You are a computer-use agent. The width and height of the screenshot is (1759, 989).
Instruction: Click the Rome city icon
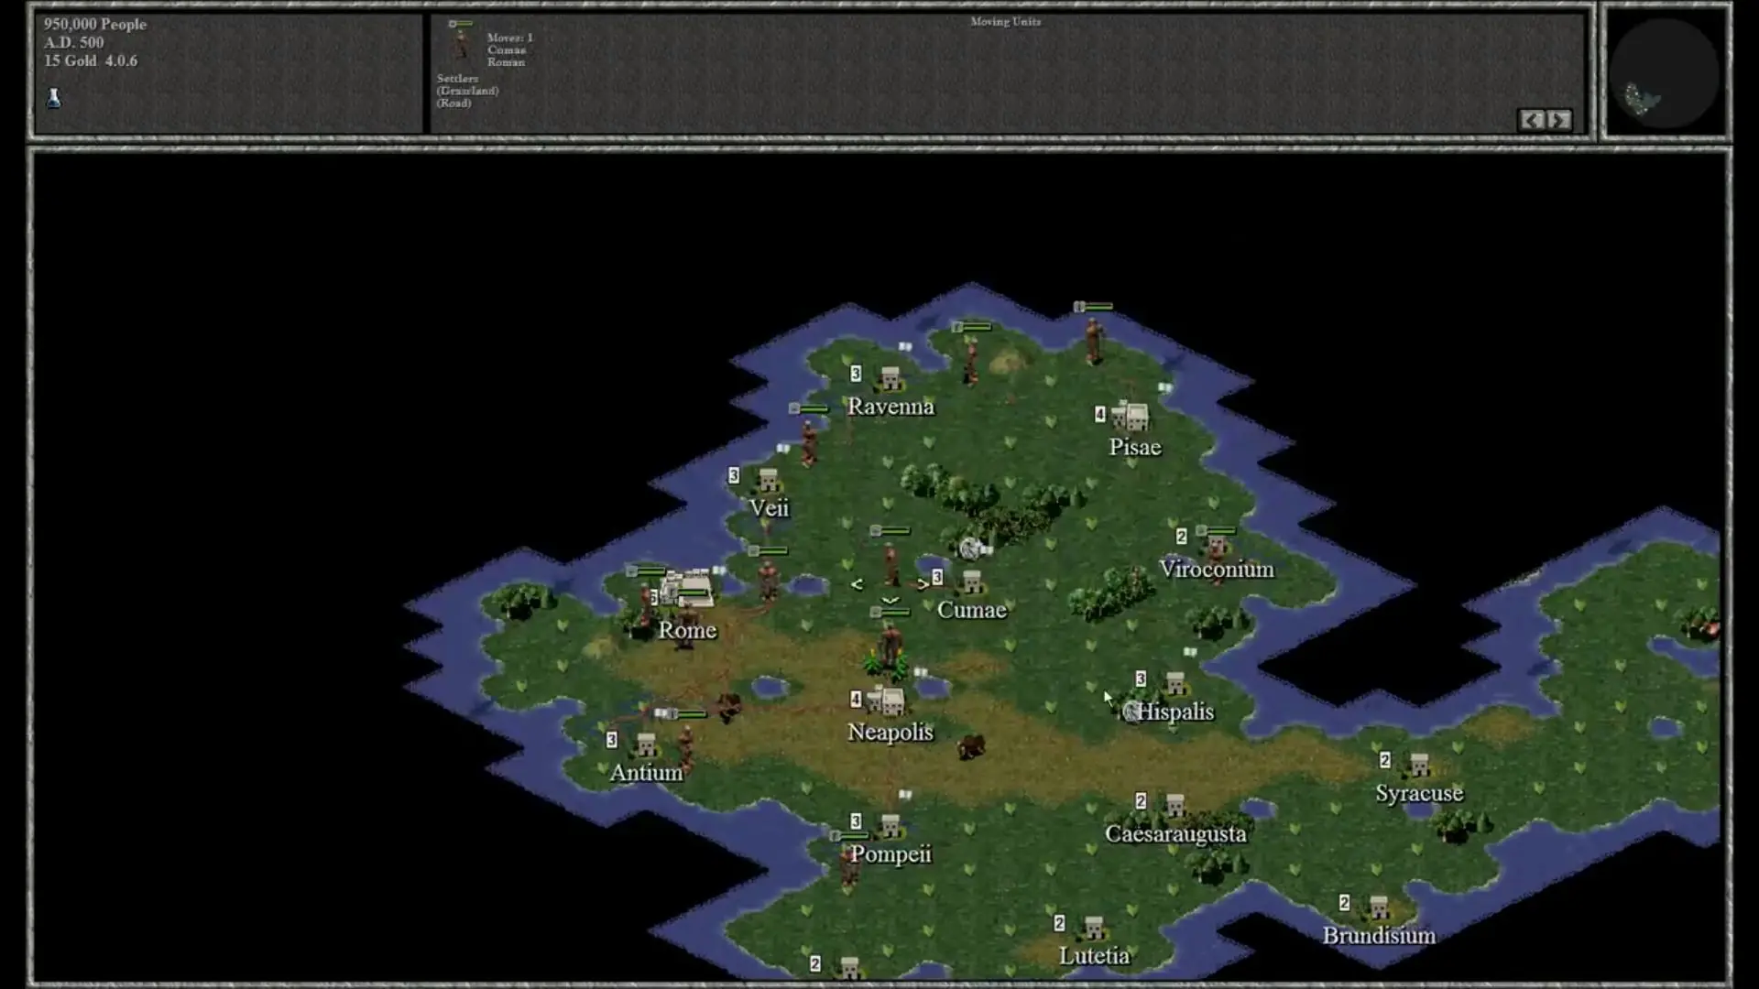coord(688,589)
